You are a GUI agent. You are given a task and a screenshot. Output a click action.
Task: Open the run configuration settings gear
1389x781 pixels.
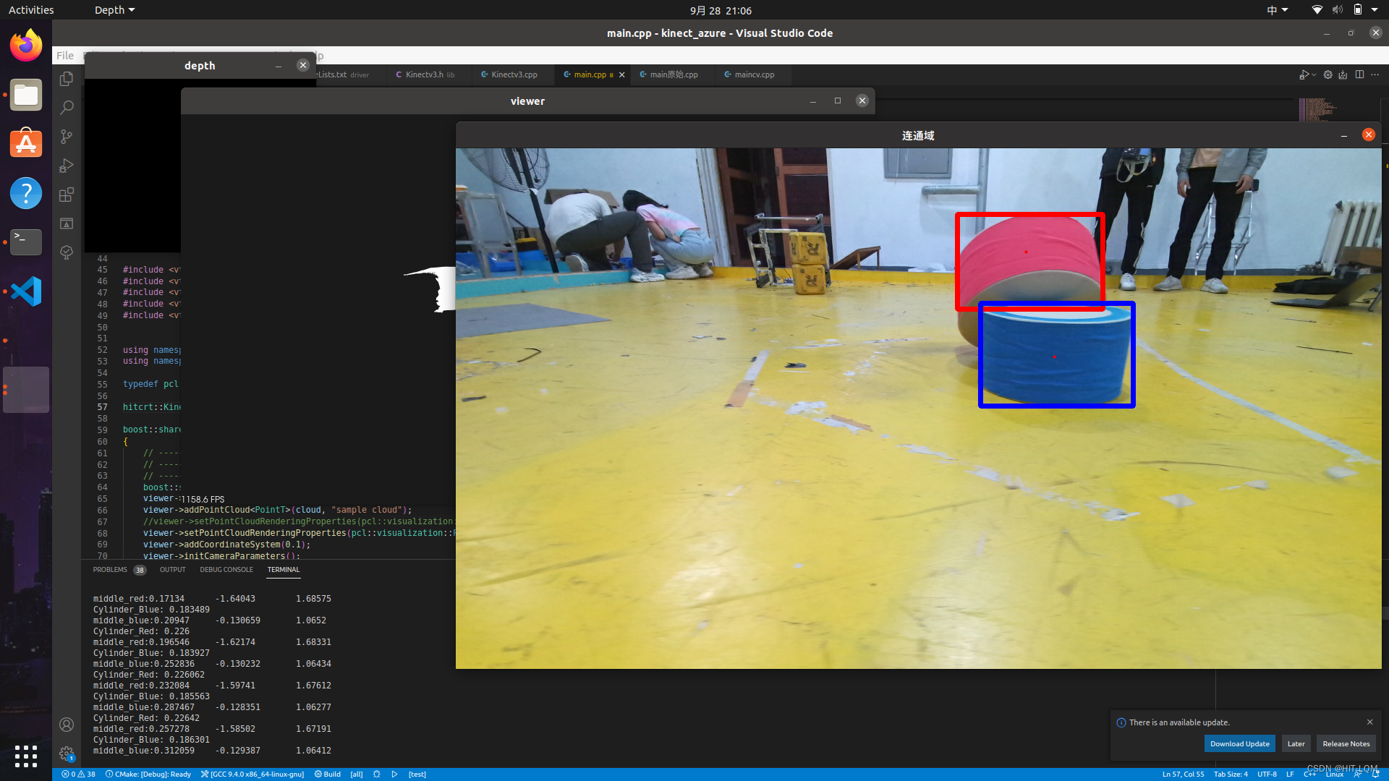point(1328,74)
